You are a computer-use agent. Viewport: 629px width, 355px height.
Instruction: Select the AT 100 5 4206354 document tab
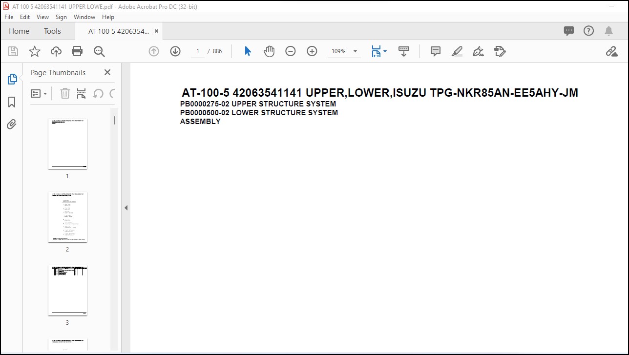click(118, 31)
